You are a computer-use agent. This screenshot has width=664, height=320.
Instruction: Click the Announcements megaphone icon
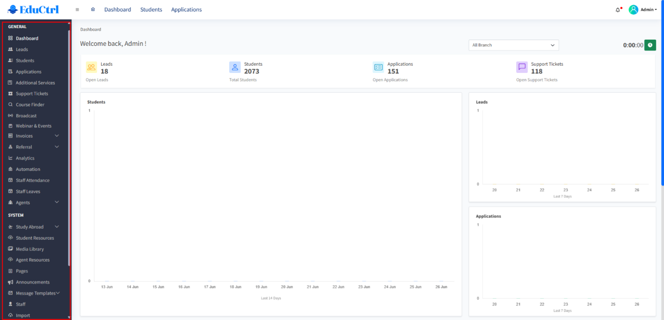click(x=10, y=282)
